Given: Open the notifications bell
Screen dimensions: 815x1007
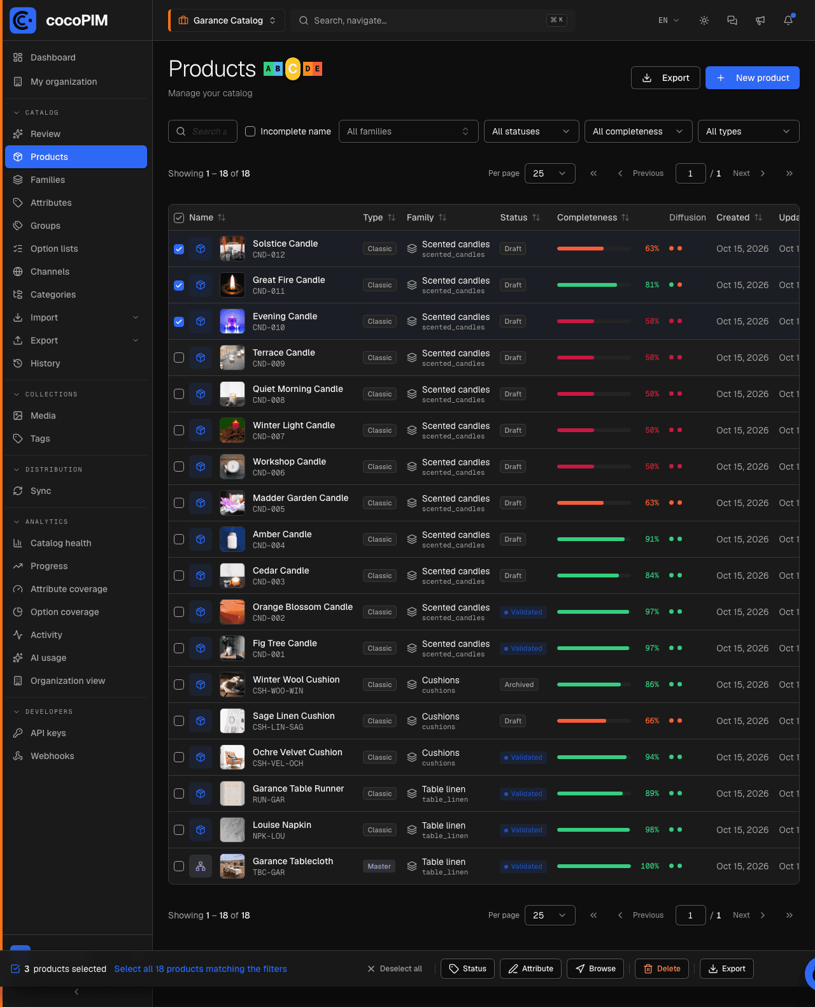Looking at the screenshot, I should 788,20.
